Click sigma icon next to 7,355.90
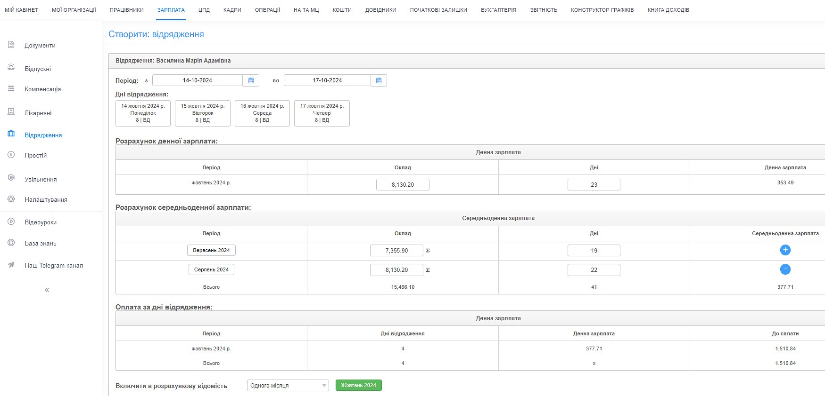Viewport: 825px width, 396px height. (x=428, y=251)
